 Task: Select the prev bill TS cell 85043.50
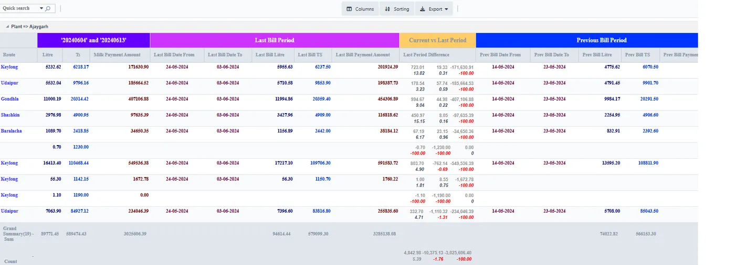(x=649, y=211)
